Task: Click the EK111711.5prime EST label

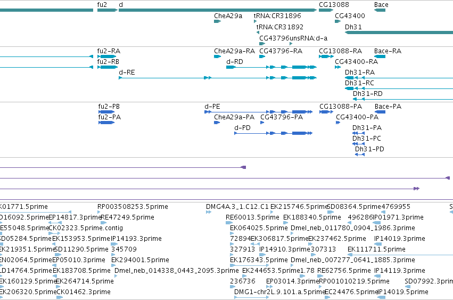Action: coord(376,249)
